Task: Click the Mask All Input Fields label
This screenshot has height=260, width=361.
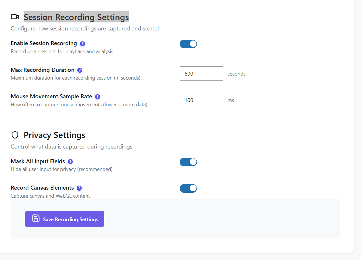Action: coord(38,161)
